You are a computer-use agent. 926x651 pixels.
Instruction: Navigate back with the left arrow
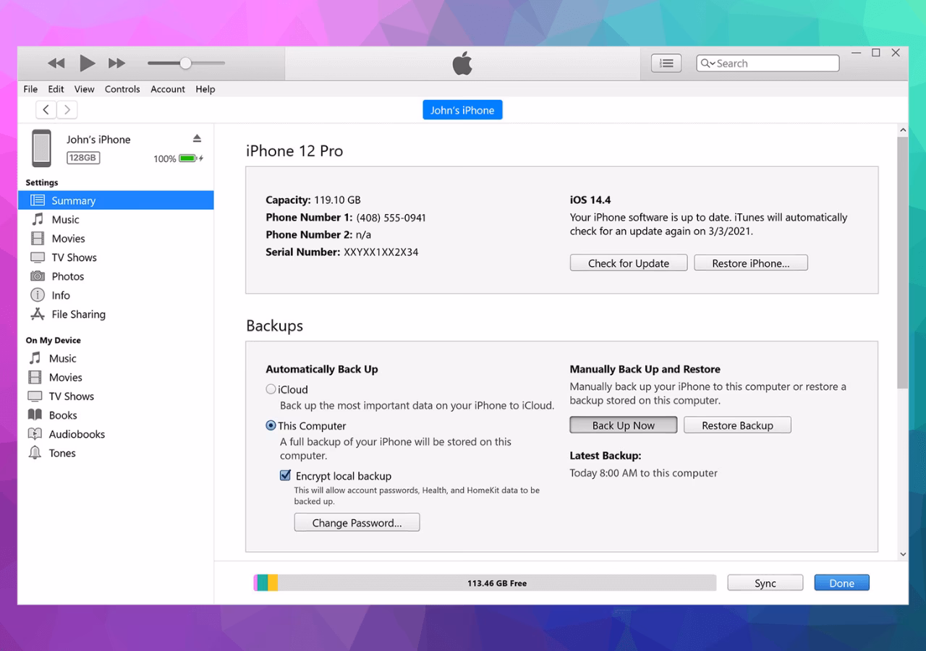click(46, 109)
